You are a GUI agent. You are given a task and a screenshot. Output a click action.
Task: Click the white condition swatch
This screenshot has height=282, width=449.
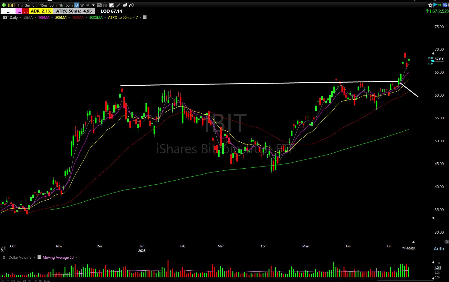tap(8, 11)
